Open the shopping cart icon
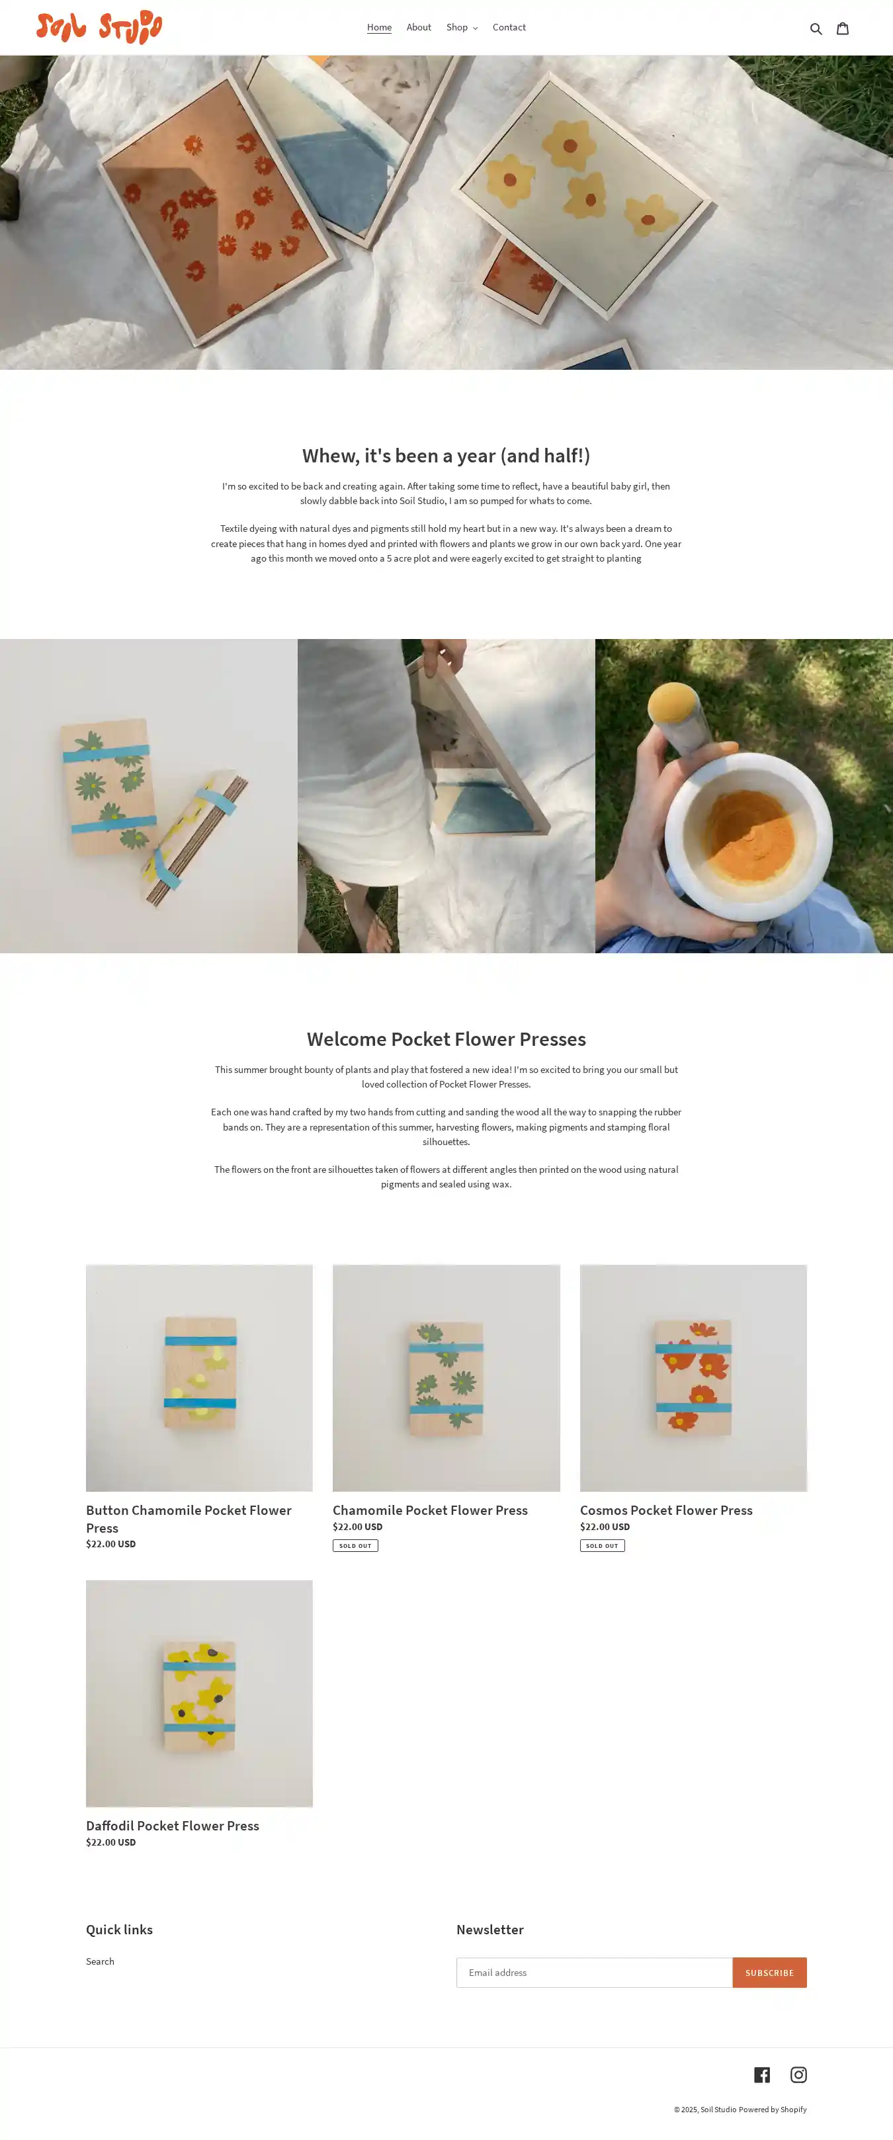893x2140 pixels. (842, 28)
